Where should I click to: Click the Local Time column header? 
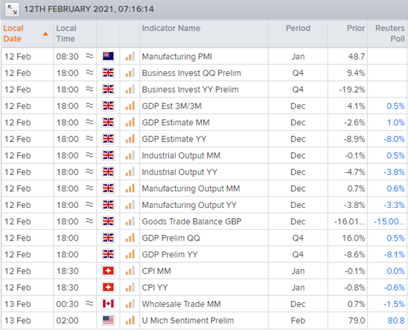(66, 33)
